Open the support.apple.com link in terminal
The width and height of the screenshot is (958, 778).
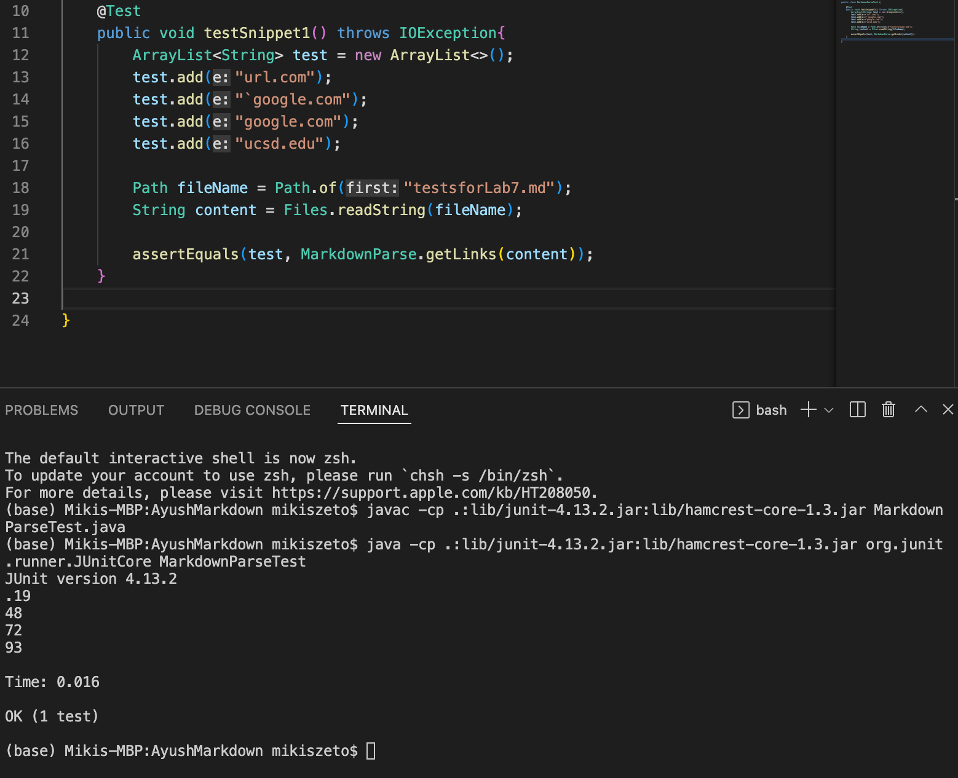[x=431, y=493]
